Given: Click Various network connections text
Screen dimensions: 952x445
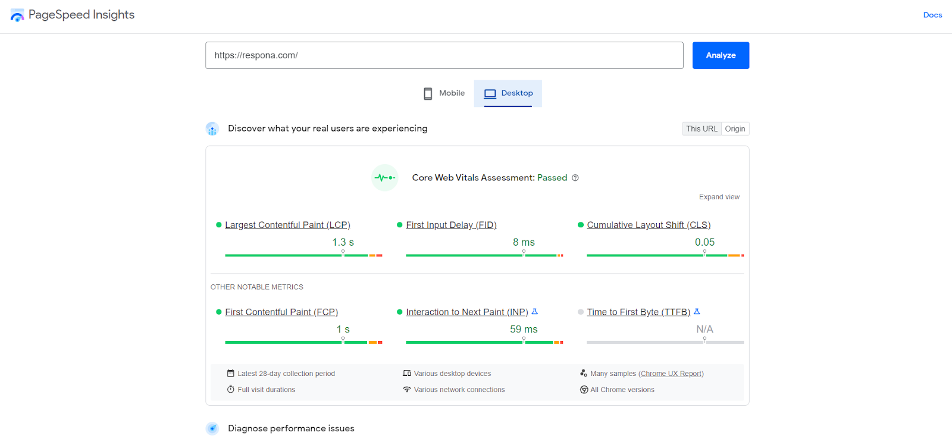Looking at the screenshot, I should pos(459,390).
